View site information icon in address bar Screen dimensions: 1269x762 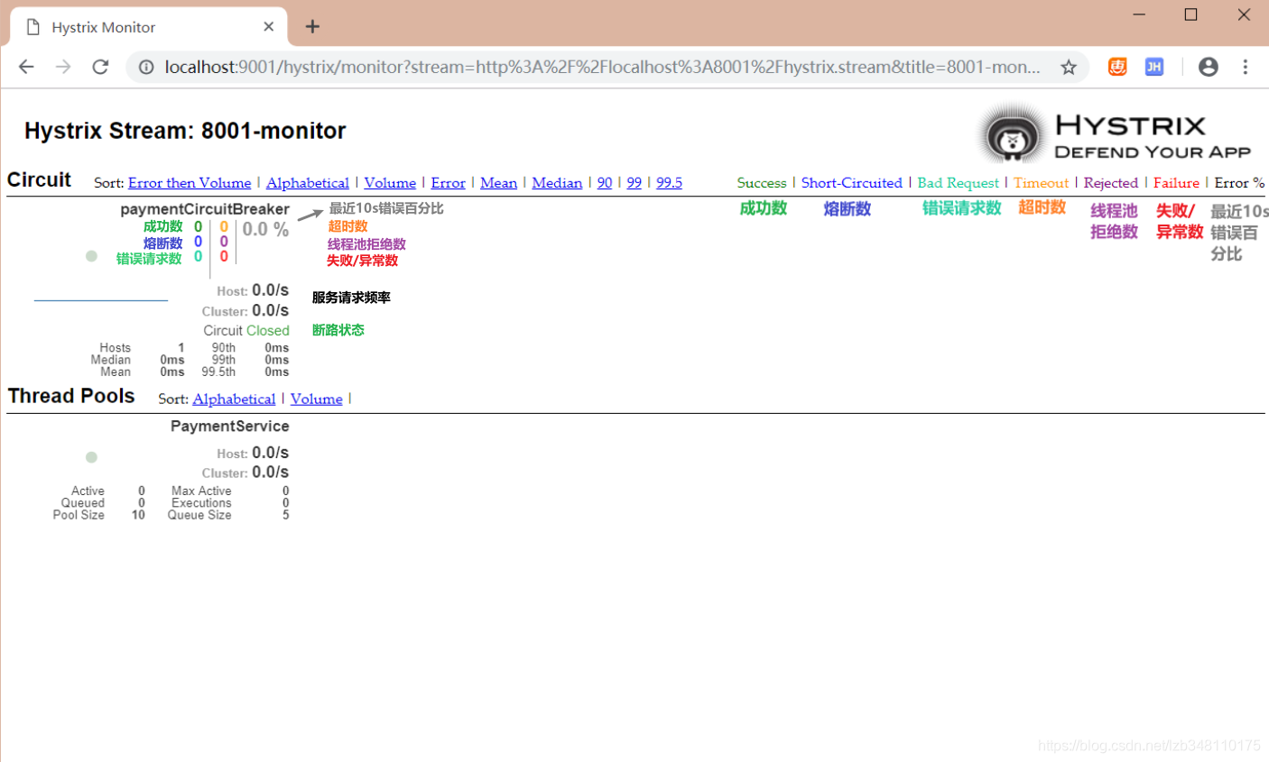146,67
